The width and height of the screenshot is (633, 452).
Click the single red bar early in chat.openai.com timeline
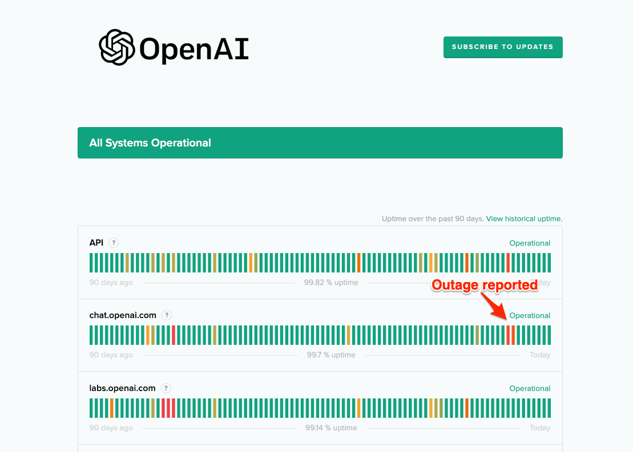coord(174,336)
